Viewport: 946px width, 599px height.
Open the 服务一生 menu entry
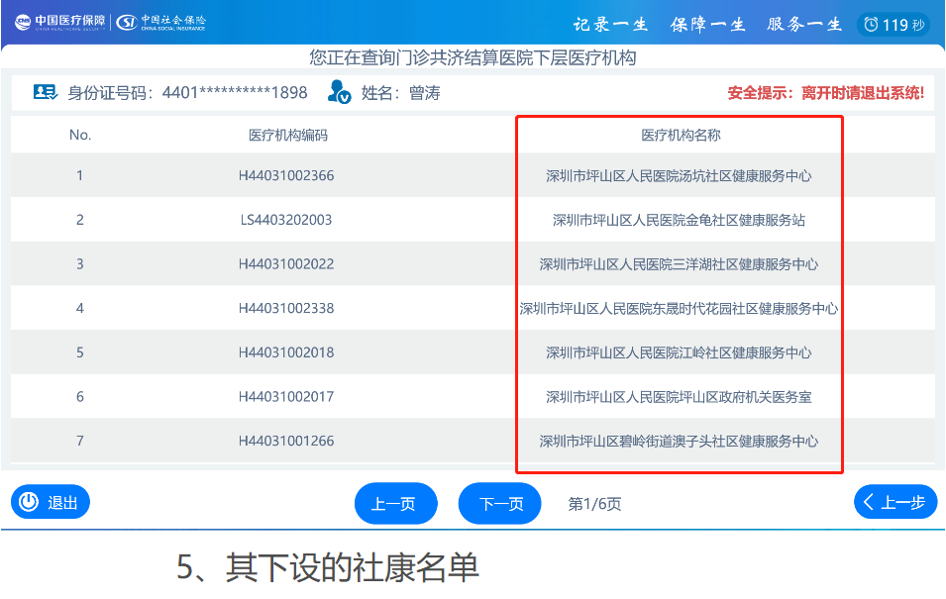tap(802, 24)
